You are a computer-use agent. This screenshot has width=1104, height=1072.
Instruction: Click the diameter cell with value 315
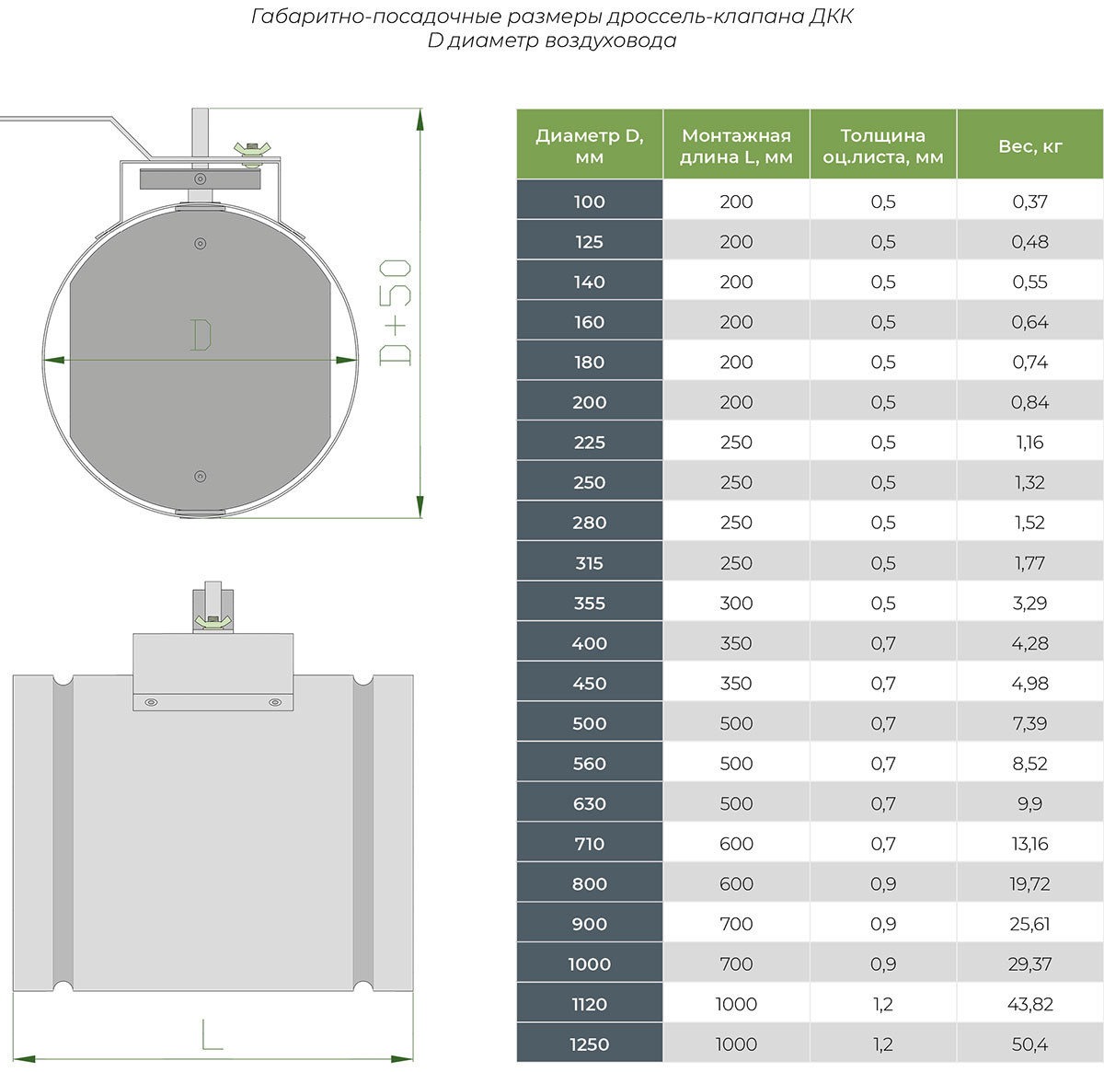tap(589, 562)
